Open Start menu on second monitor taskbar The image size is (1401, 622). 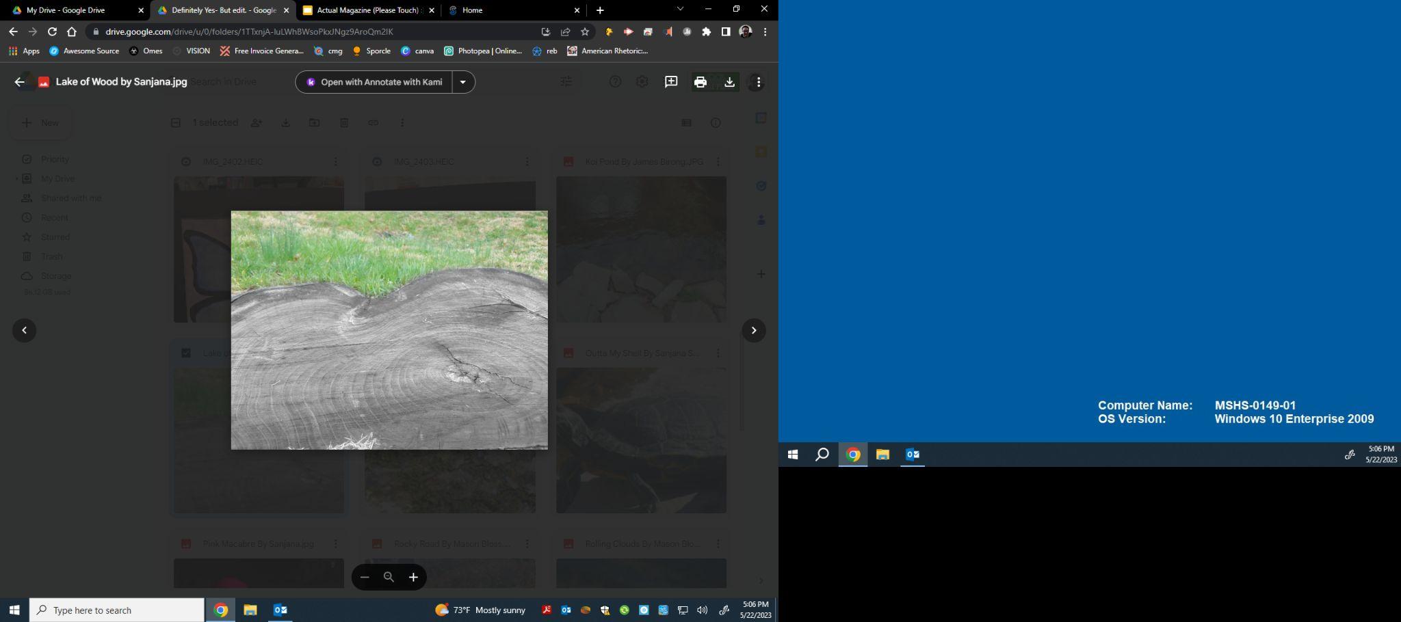793,455
